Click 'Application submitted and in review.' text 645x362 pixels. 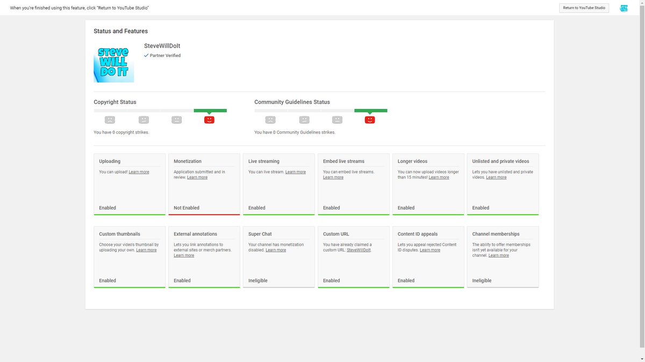tap(199, 175)
